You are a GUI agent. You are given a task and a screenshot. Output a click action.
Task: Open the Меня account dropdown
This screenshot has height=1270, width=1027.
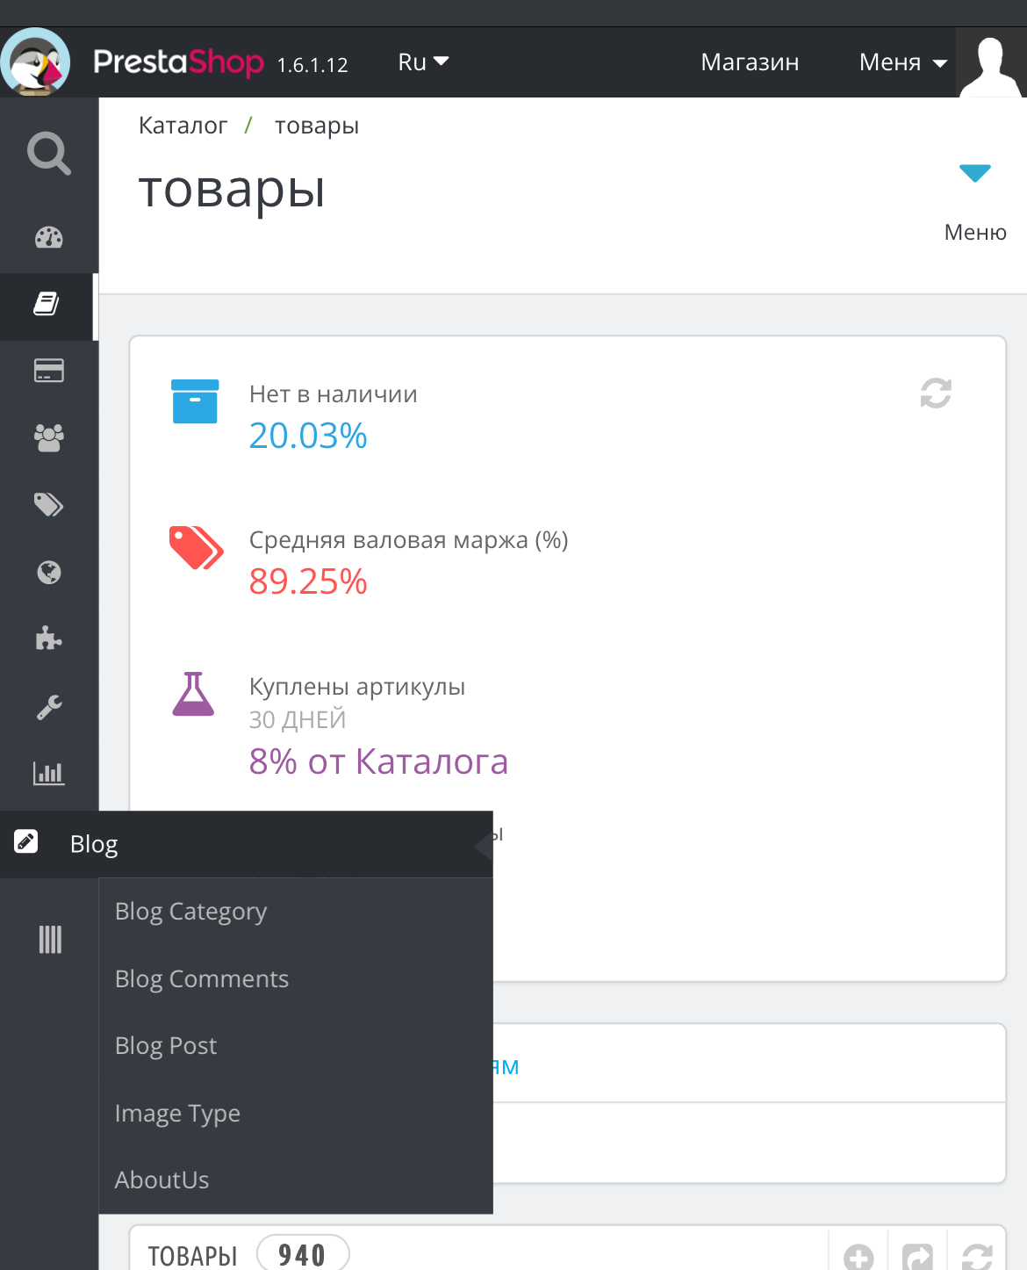tap(902, 62)
